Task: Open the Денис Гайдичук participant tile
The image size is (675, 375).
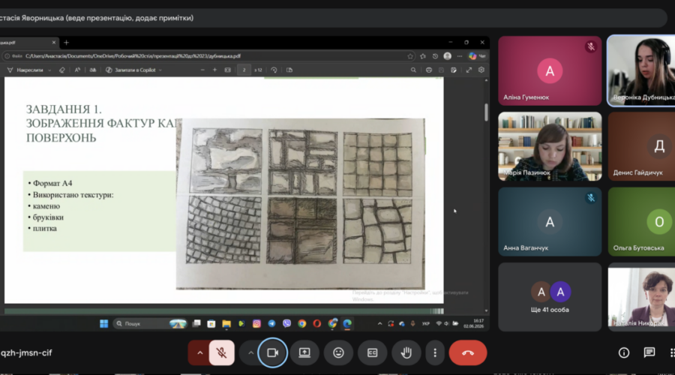Action: (x=641, y=146)
